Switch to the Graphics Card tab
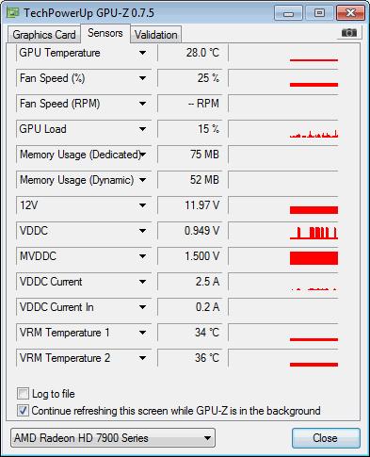Screen dimensions: 370x457 click(44, 35)
